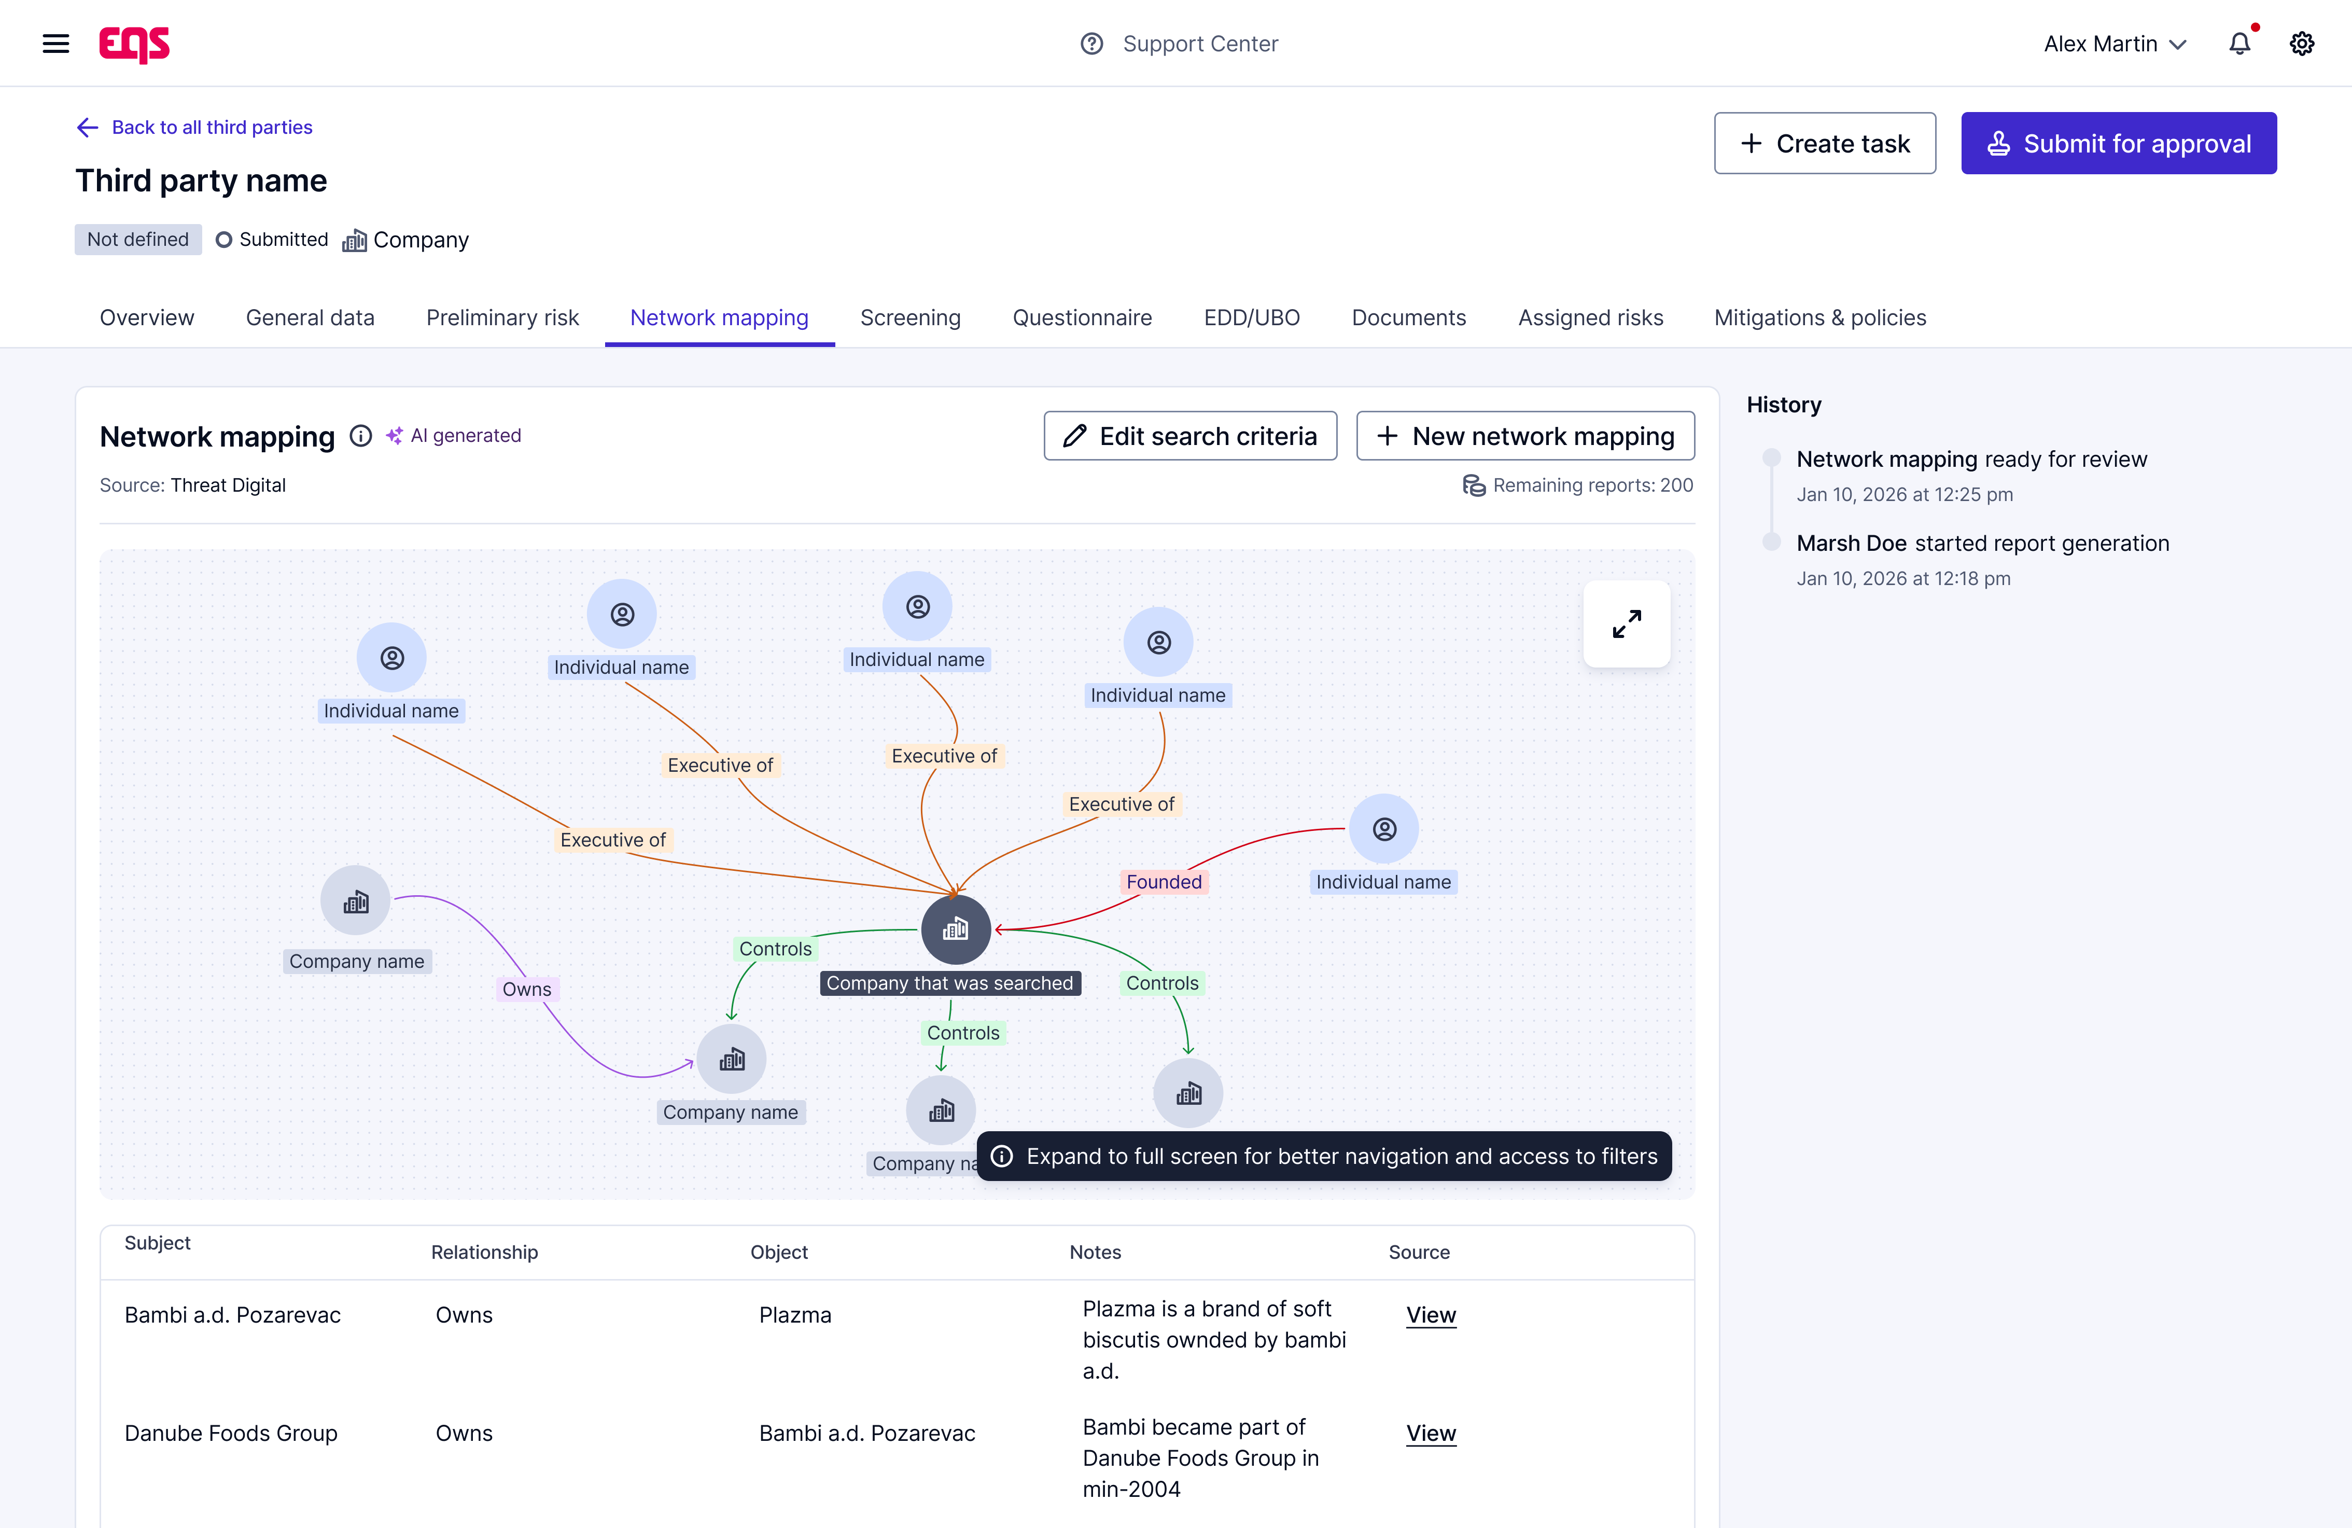
Task: Go to the Assigned risks tab
Action: 1590,317
